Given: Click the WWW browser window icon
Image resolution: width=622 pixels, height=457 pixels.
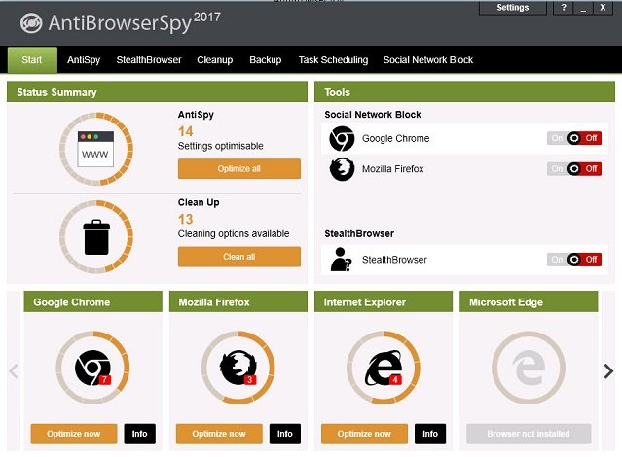Looking at the screenshot, I should point(95,149).
